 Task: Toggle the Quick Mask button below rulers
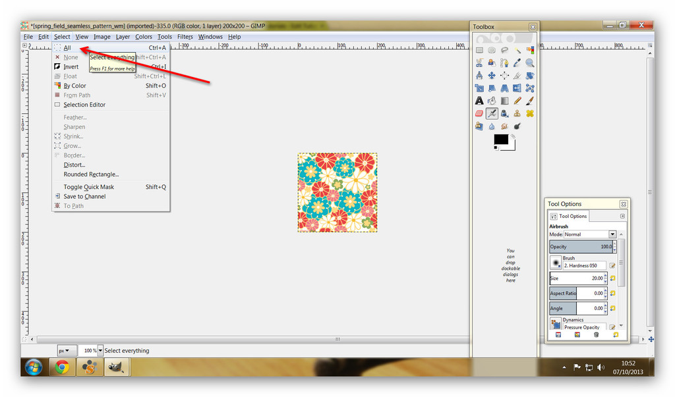[x=24, y=339]
